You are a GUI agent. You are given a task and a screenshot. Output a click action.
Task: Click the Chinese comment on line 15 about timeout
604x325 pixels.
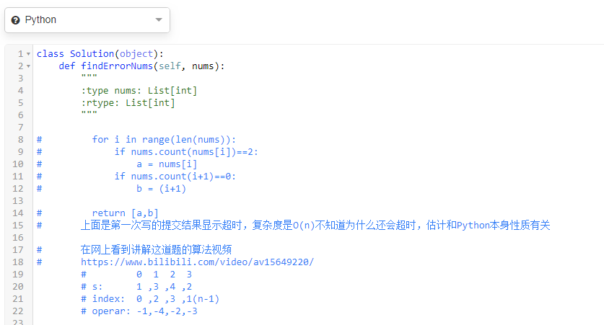point(315,225)
